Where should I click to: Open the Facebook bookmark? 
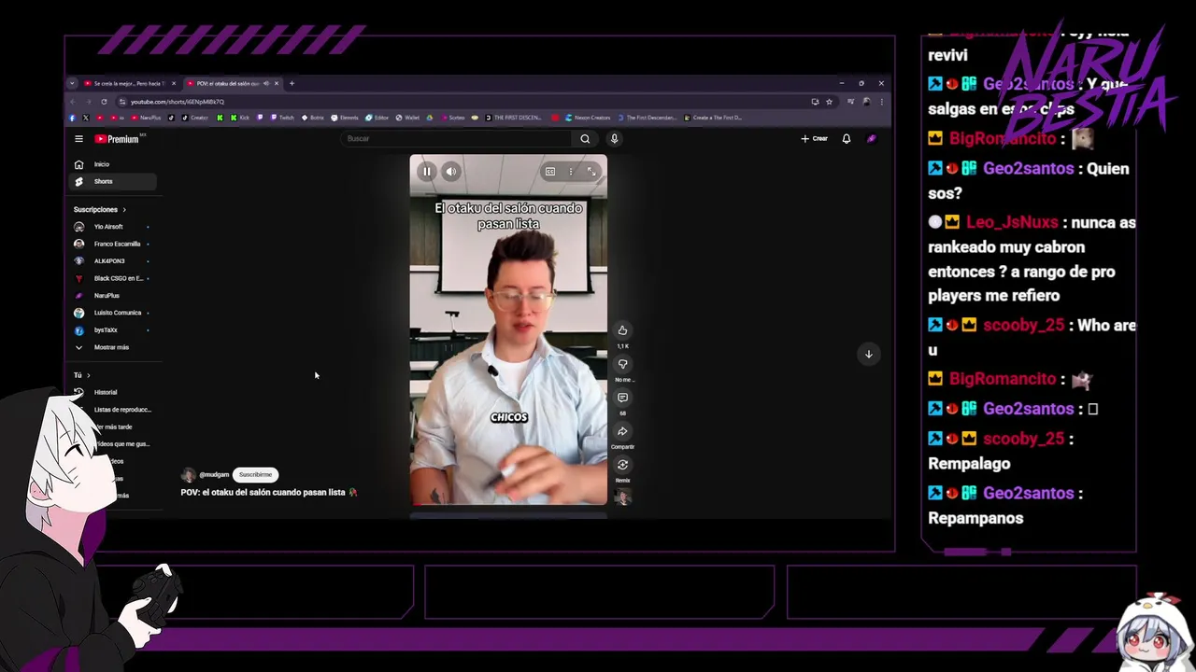tap(72, 118)
